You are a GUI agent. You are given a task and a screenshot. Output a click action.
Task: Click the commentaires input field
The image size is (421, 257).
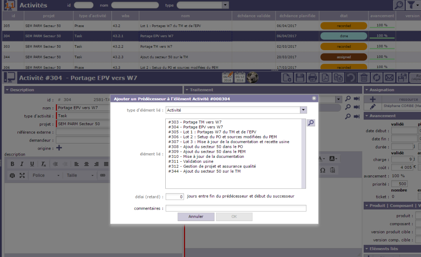(x=236, y=208)
